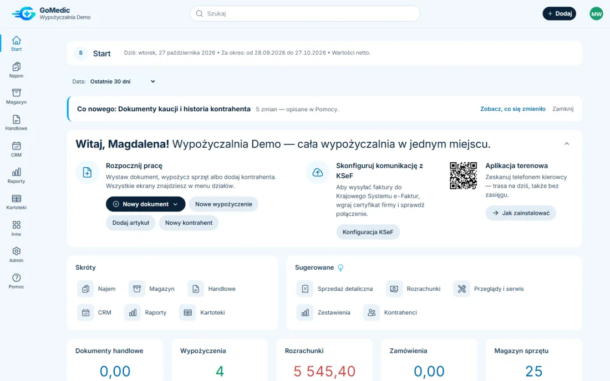Focus the Szukaj search field
The height and width of the screenshot is (381, 610).
click(x=305, y=14)
